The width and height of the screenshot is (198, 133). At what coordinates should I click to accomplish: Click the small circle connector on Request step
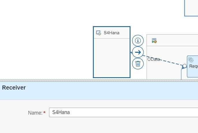coord(185,66)
